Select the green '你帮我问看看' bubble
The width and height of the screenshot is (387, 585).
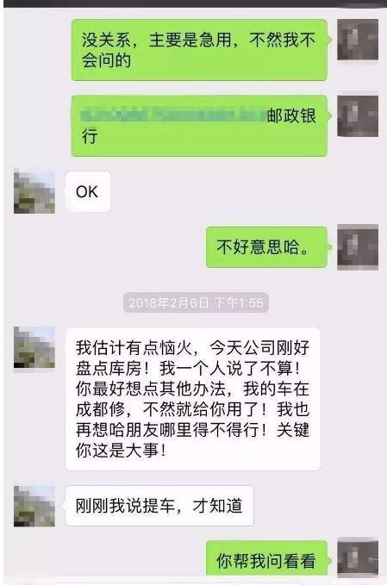tap(266, 558)
